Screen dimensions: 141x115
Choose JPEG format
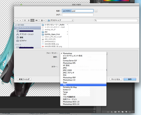[83, 68]
